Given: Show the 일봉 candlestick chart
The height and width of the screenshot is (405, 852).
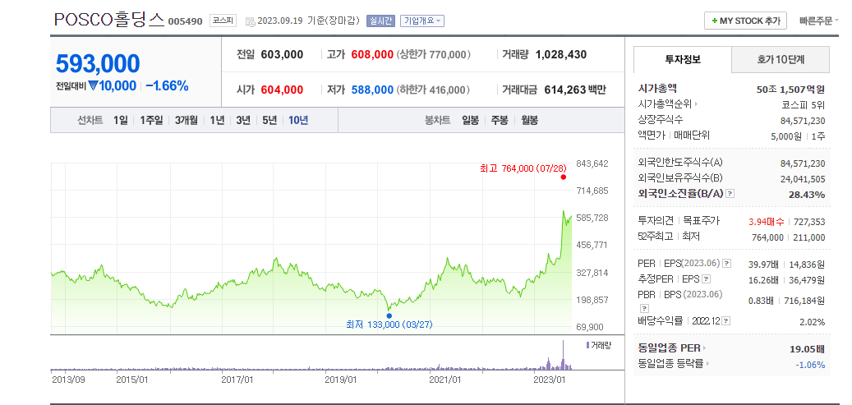Looking at the screenshot, I should pos(470,121).
